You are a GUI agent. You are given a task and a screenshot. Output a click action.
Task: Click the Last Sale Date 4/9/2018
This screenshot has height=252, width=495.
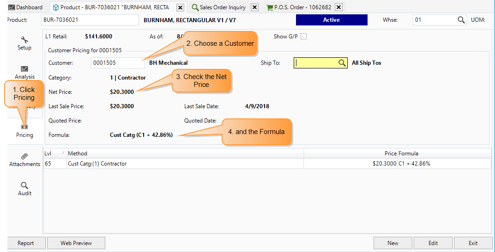257,106
